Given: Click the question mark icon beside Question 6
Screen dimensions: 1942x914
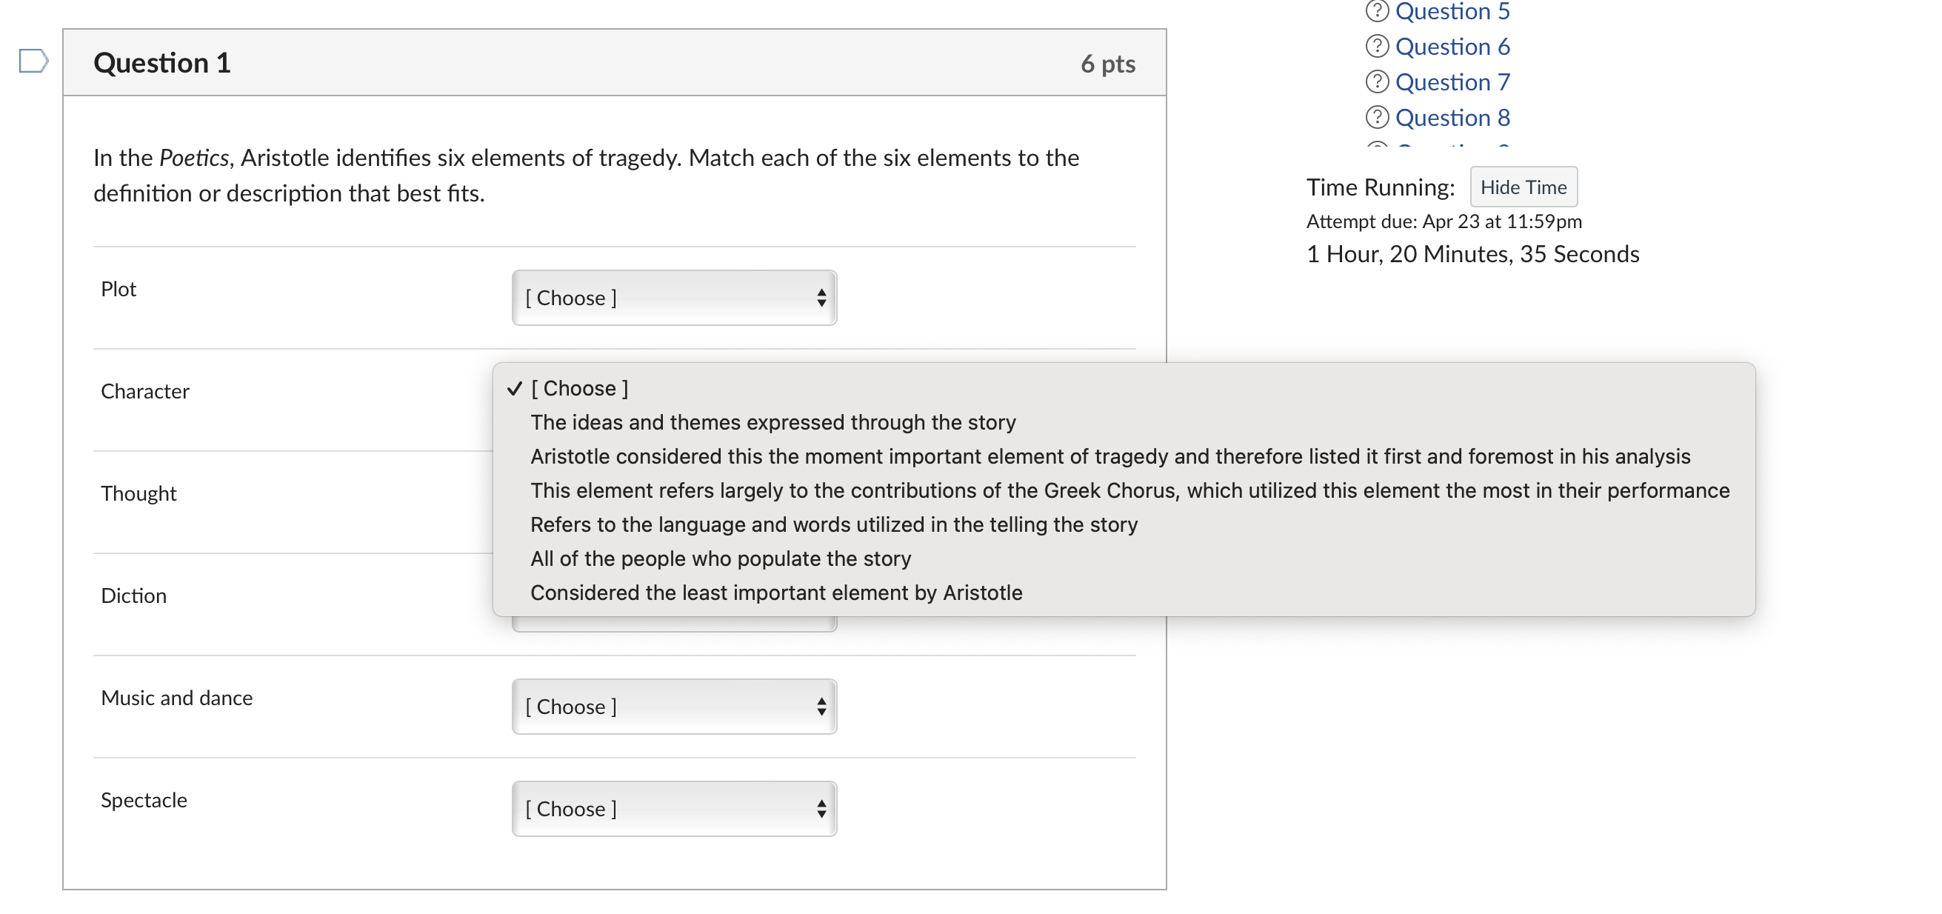Looking at the screenshot, I should [x=1377, y=47].
